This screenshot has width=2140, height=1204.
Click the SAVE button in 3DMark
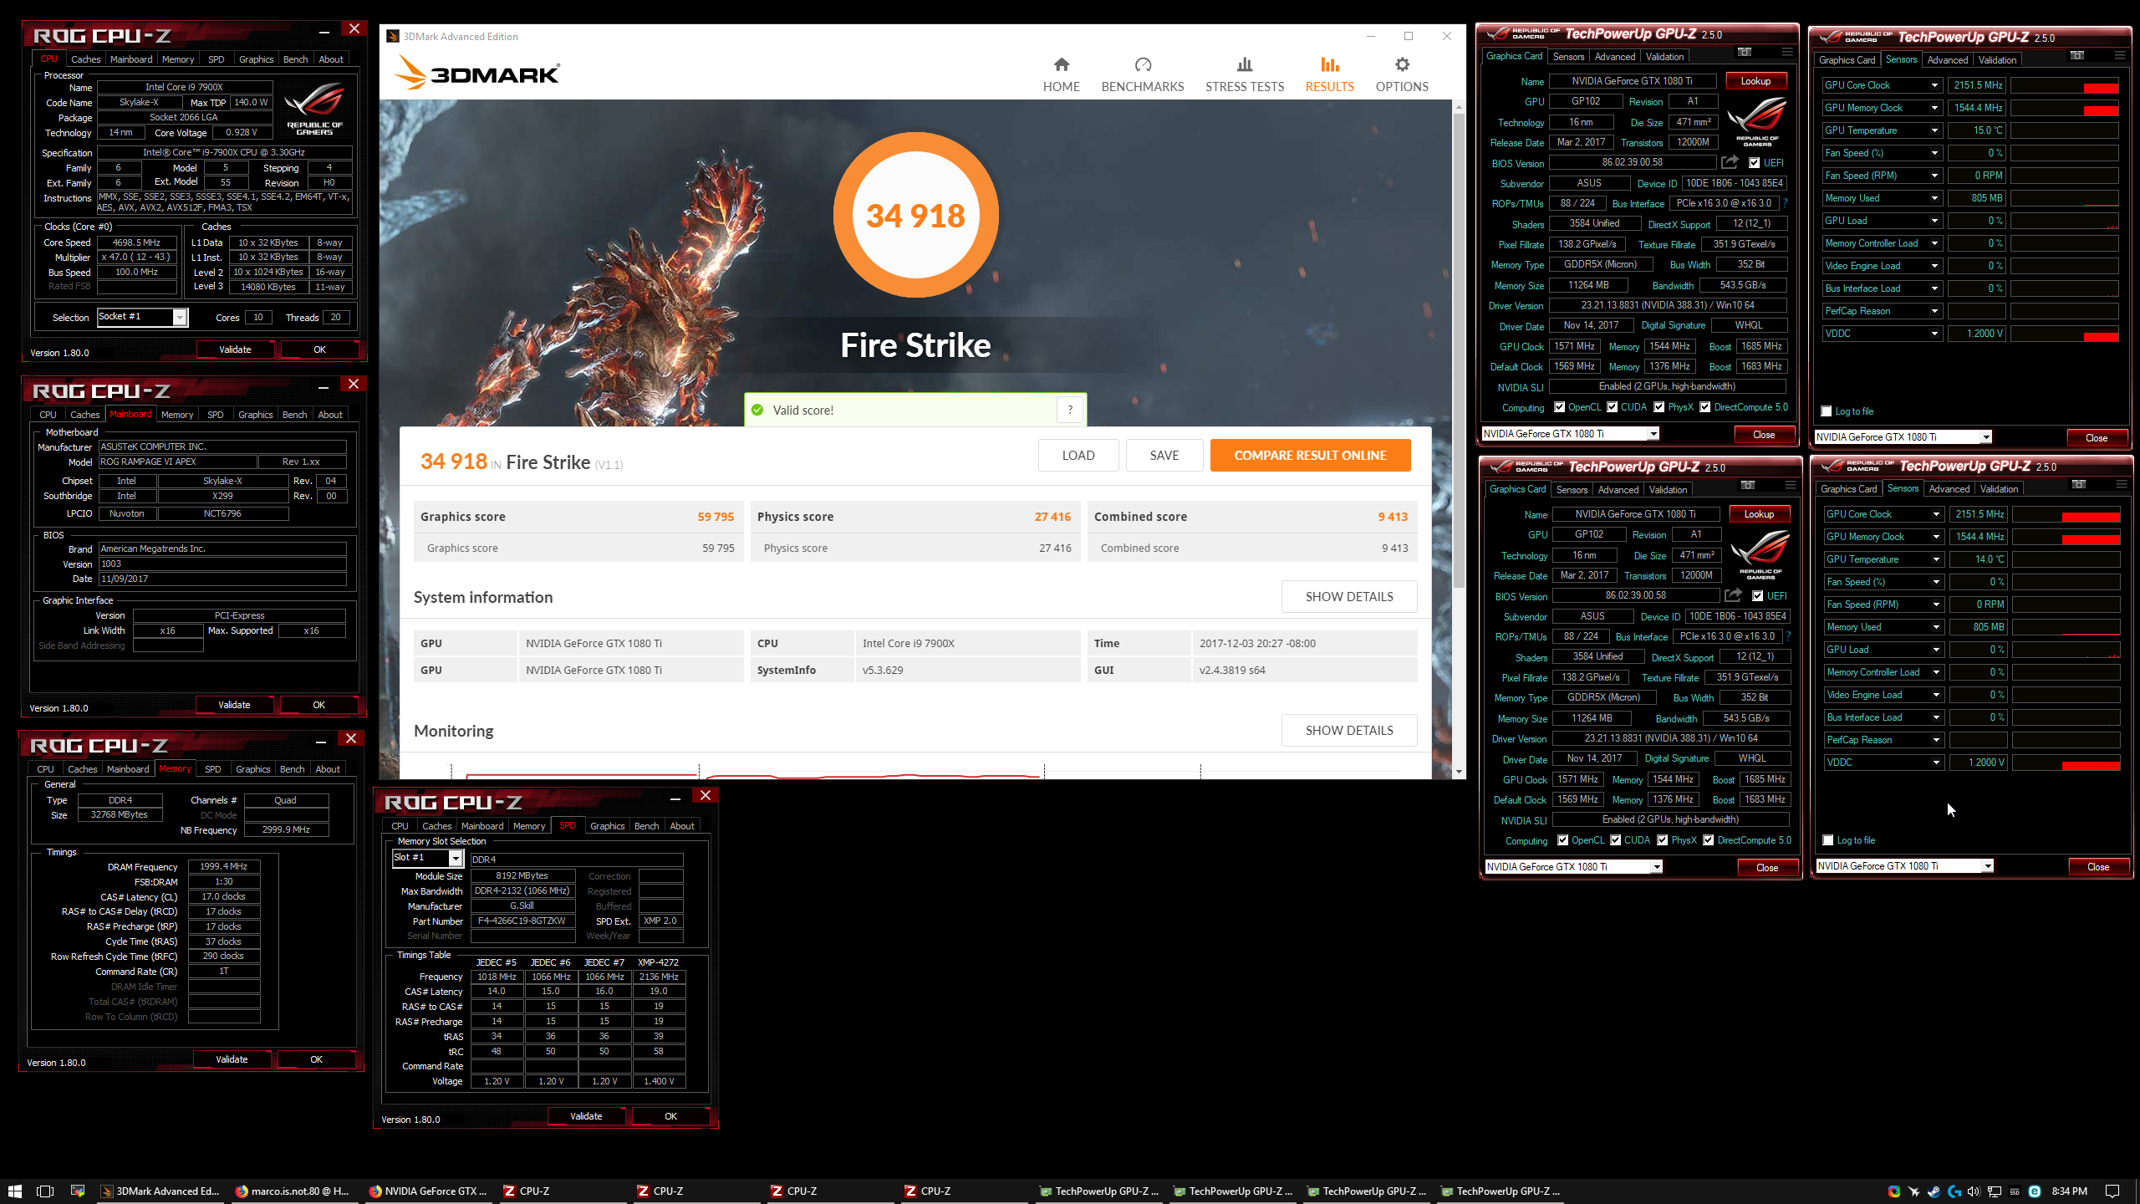pyautogui.click(x=1164, y=455)
